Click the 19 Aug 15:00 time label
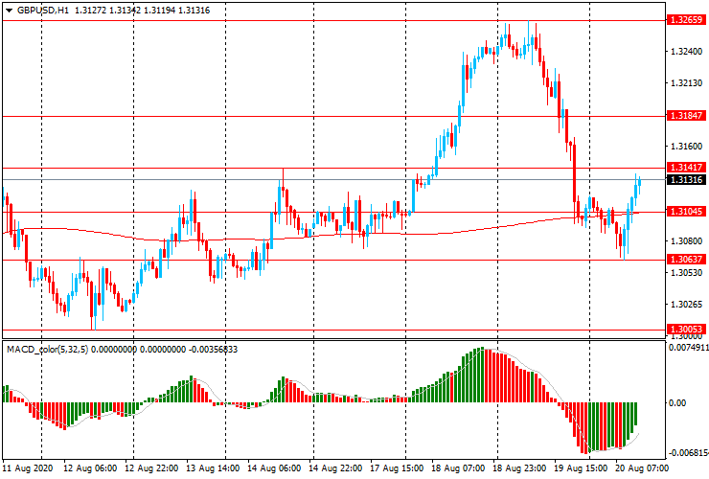Screen dimensions: 709x479 [x=581, y=468]
